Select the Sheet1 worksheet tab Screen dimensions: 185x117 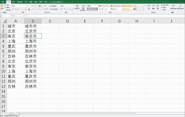(x=12, y=113)
